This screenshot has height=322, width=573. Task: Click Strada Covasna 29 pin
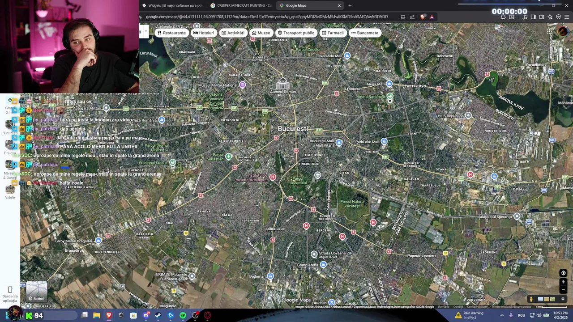coord(314,254)
